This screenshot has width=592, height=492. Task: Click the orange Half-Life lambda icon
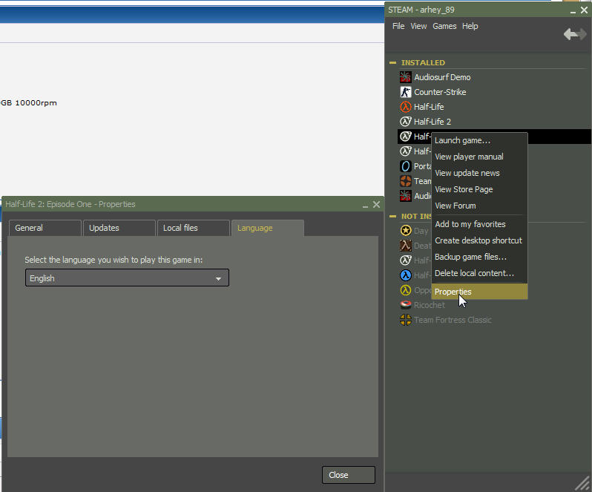(x=406, y=107)
